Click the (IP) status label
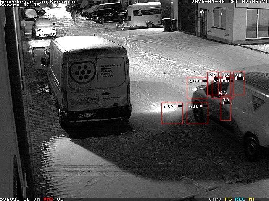This screenshot has width=269, height=201. [x=215, y=199]
